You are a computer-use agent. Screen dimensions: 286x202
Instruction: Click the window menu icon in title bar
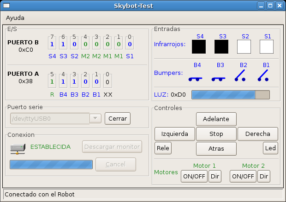[x=6, y=6]
